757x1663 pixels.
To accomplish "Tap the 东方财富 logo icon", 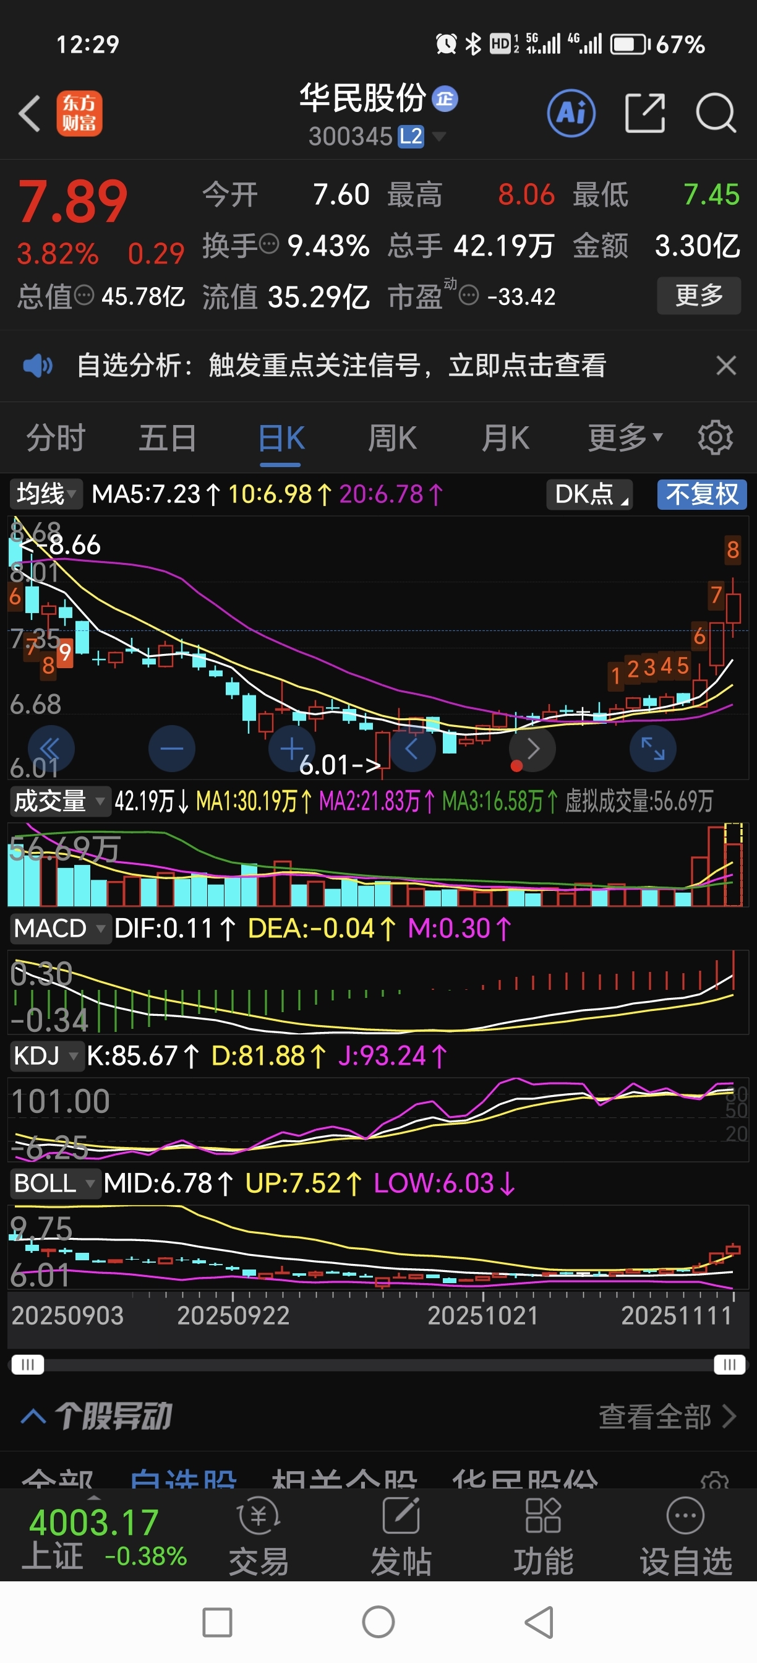I will click(79, 114).
